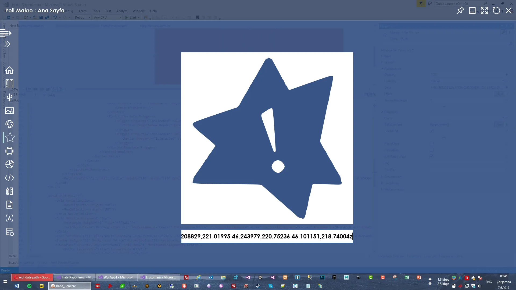The width and height of the screenshot is (516, 290).
Task: Switch to Baba_Pencere taskbar window
Action: coord(70,286)
